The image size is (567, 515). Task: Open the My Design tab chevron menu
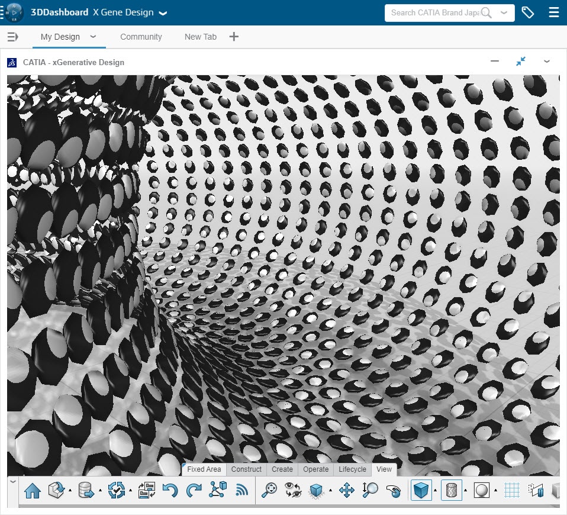pos(93,37)
